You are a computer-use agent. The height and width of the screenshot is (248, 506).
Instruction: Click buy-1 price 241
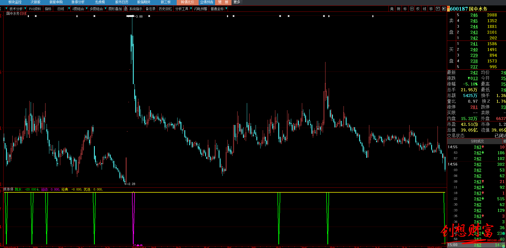click(474, 44)
